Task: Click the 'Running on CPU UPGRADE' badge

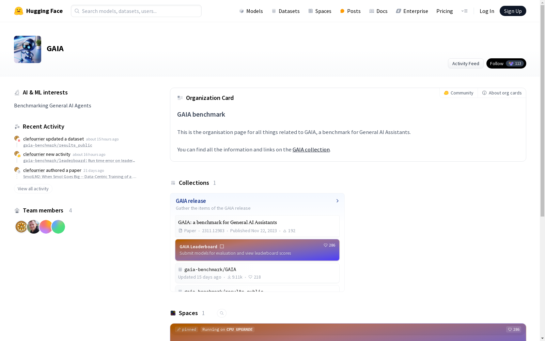Action: point(228,329)
